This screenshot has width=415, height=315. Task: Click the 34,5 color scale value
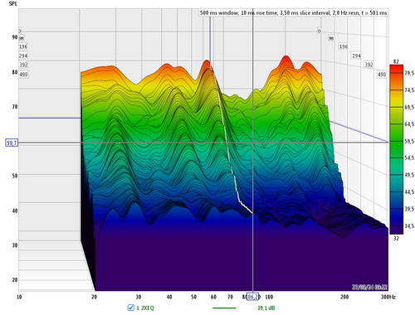(409, 226)
